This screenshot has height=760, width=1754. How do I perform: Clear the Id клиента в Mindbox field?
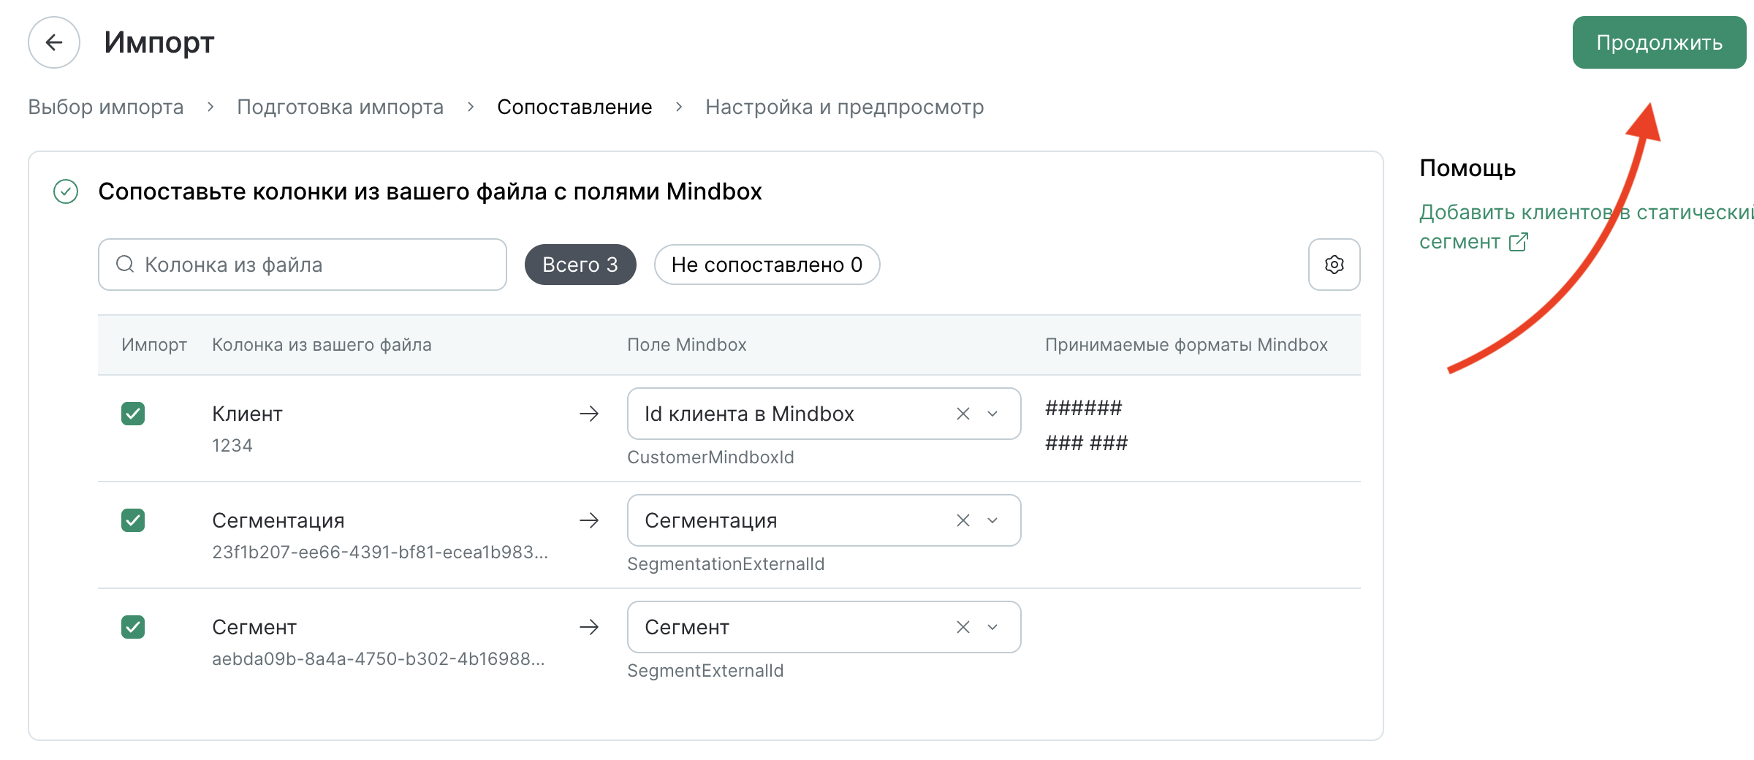point(963,414)
